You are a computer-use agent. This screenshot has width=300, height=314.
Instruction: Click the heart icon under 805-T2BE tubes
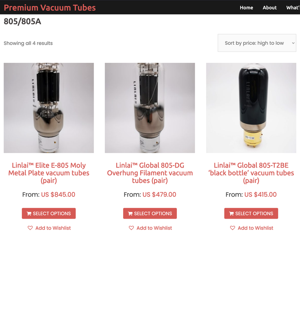pos(233,228)
